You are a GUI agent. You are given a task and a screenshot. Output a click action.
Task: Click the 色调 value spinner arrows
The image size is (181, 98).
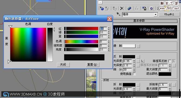(x=109, y=42)
